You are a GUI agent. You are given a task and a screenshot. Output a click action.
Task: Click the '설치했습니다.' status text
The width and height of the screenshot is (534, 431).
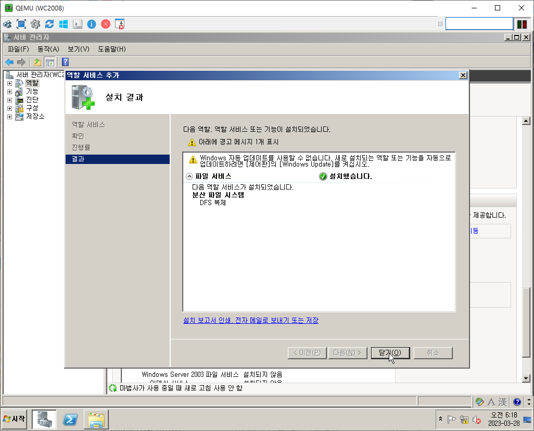[350, 176]
